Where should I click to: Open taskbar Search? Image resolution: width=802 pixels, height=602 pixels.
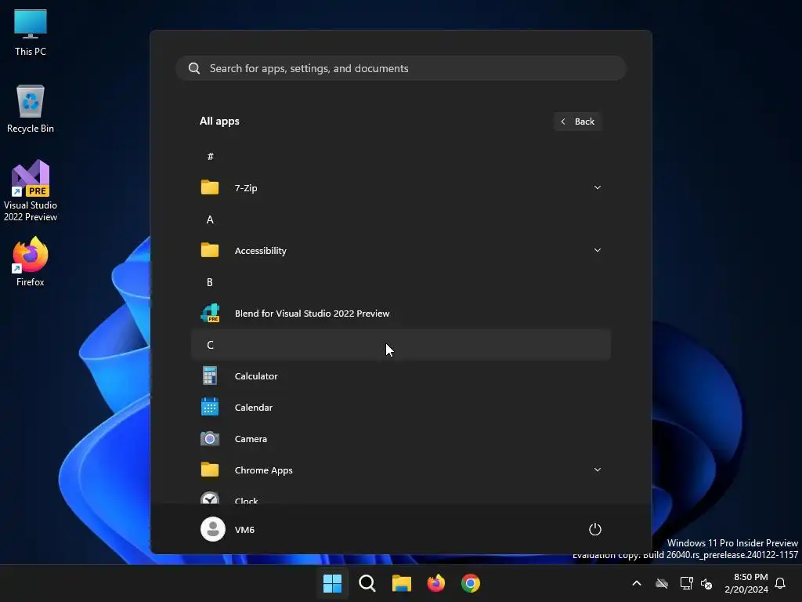[x=367, y=583]
